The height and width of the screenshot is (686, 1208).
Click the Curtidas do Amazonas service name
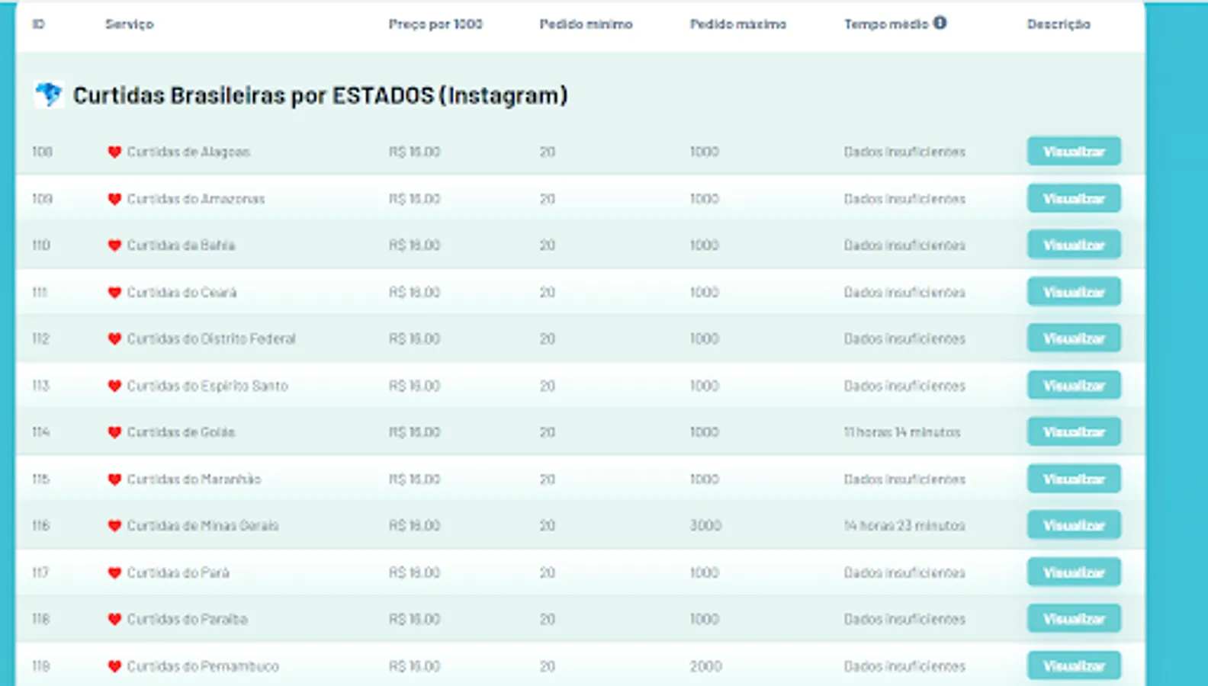click(x=196, y=199)
